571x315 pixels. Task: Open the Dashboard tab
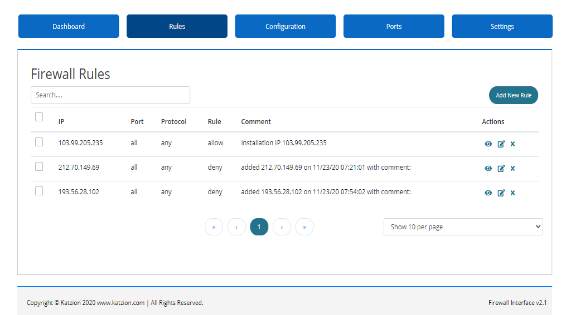[x=69, y=26]
